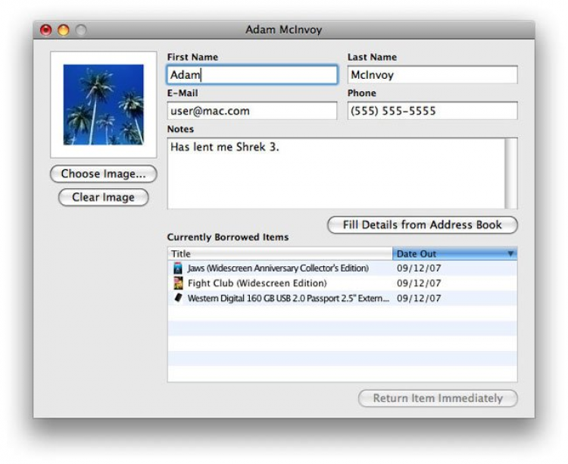Close the Adam McInvoy window
568x464 pixels.
pyautogui.click(x=46, y=30)
